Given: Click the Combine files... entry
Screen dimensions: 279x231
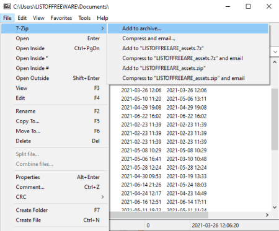Looking at the screenshot, I should (x=54, y=164).
